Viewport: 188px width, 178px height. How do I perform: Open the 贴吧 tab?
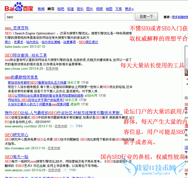(61, 9)
